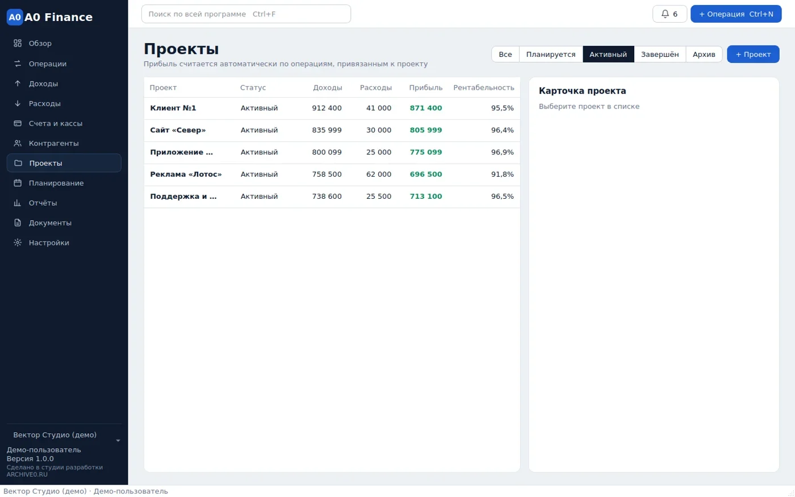Select the Активный filter tab
The image size is (795, 497).
608,55
